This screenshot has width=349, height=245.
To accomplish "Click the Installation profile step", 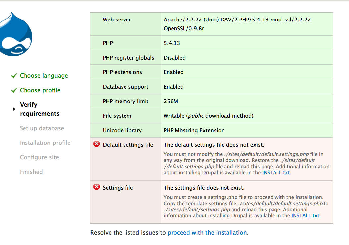I will coord(45,143).
